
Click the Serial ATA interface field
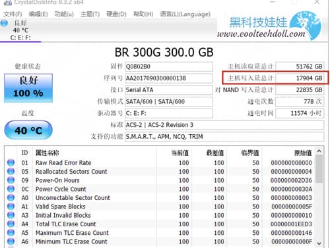click(x=169, y=89)
